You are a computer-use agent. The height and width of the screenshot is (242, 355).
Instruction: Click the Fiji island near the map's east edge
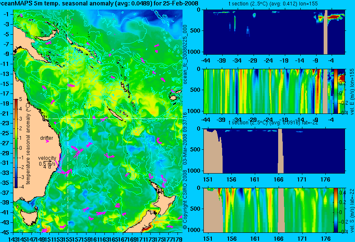click(173, 98)
